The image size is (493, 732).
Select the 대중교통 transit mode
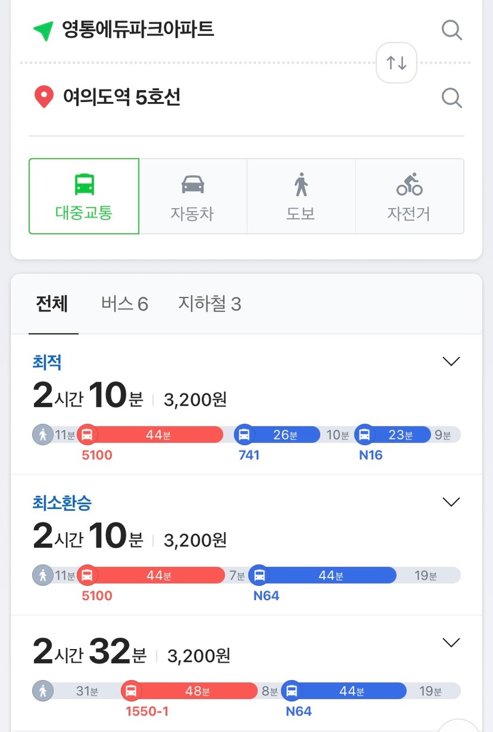coord(84,196)
